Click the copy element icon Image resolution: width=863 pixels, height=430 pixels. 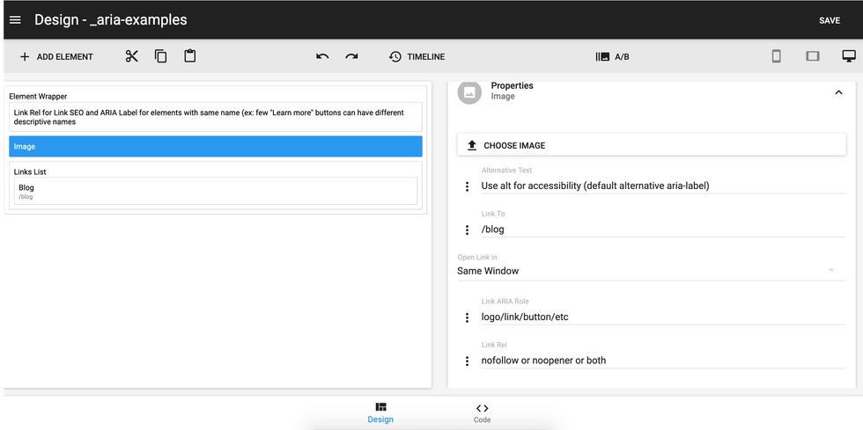[160, 56]
